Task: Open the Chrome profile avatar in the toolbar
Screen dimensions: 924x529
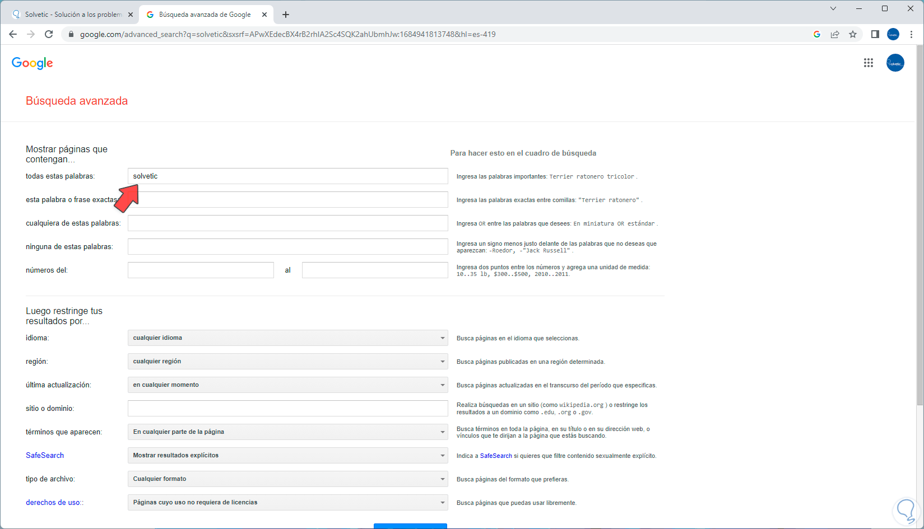Action: click(893, 34)
